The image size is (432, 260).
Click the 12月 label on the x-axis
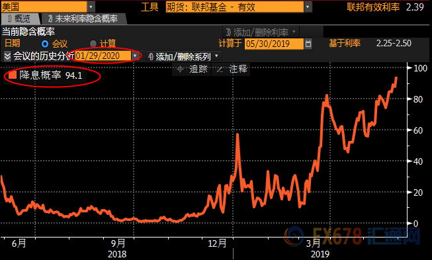(217, 243)
